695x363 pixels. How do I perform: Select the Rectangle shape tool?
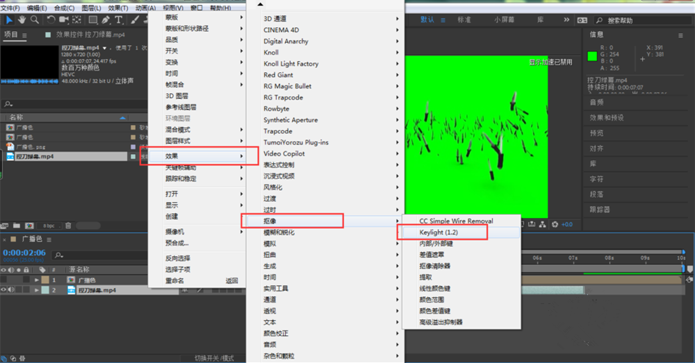click(93, 19)
